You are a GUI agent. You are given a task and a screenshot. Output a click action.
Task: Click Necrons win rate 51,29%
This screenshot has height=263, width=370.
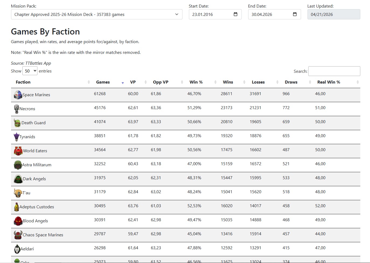(x=194, y=108)
